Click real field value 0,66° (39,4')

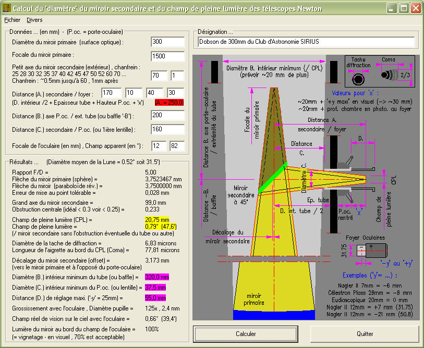pyautogui.click(x=161, y=319)
